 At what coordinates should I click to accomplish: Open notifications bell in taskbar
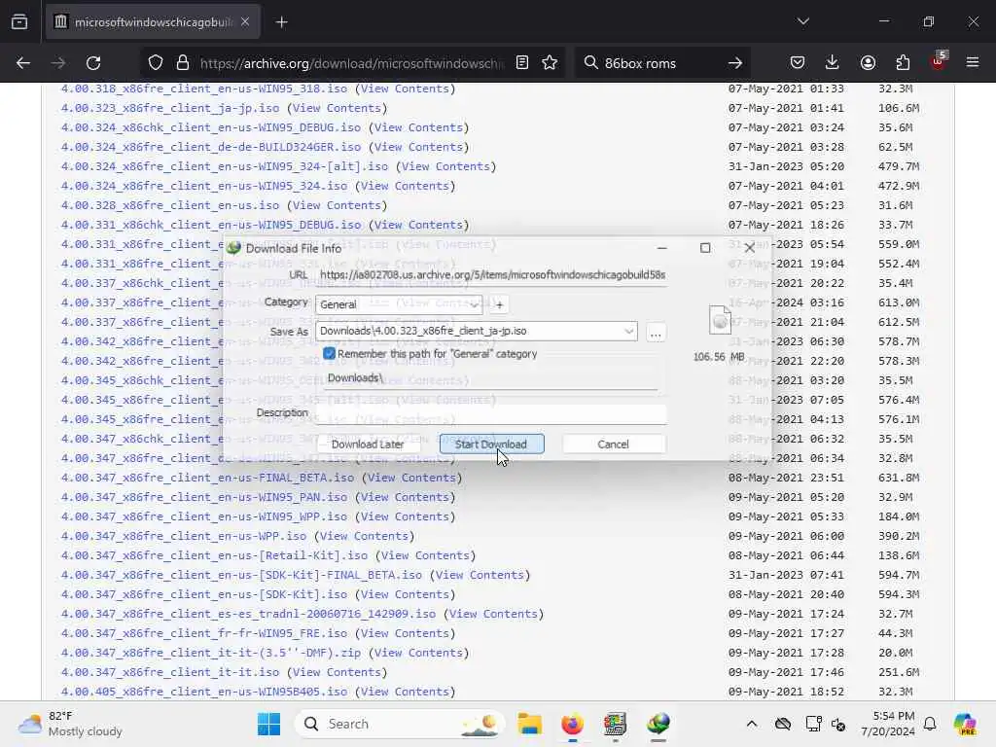930,724
